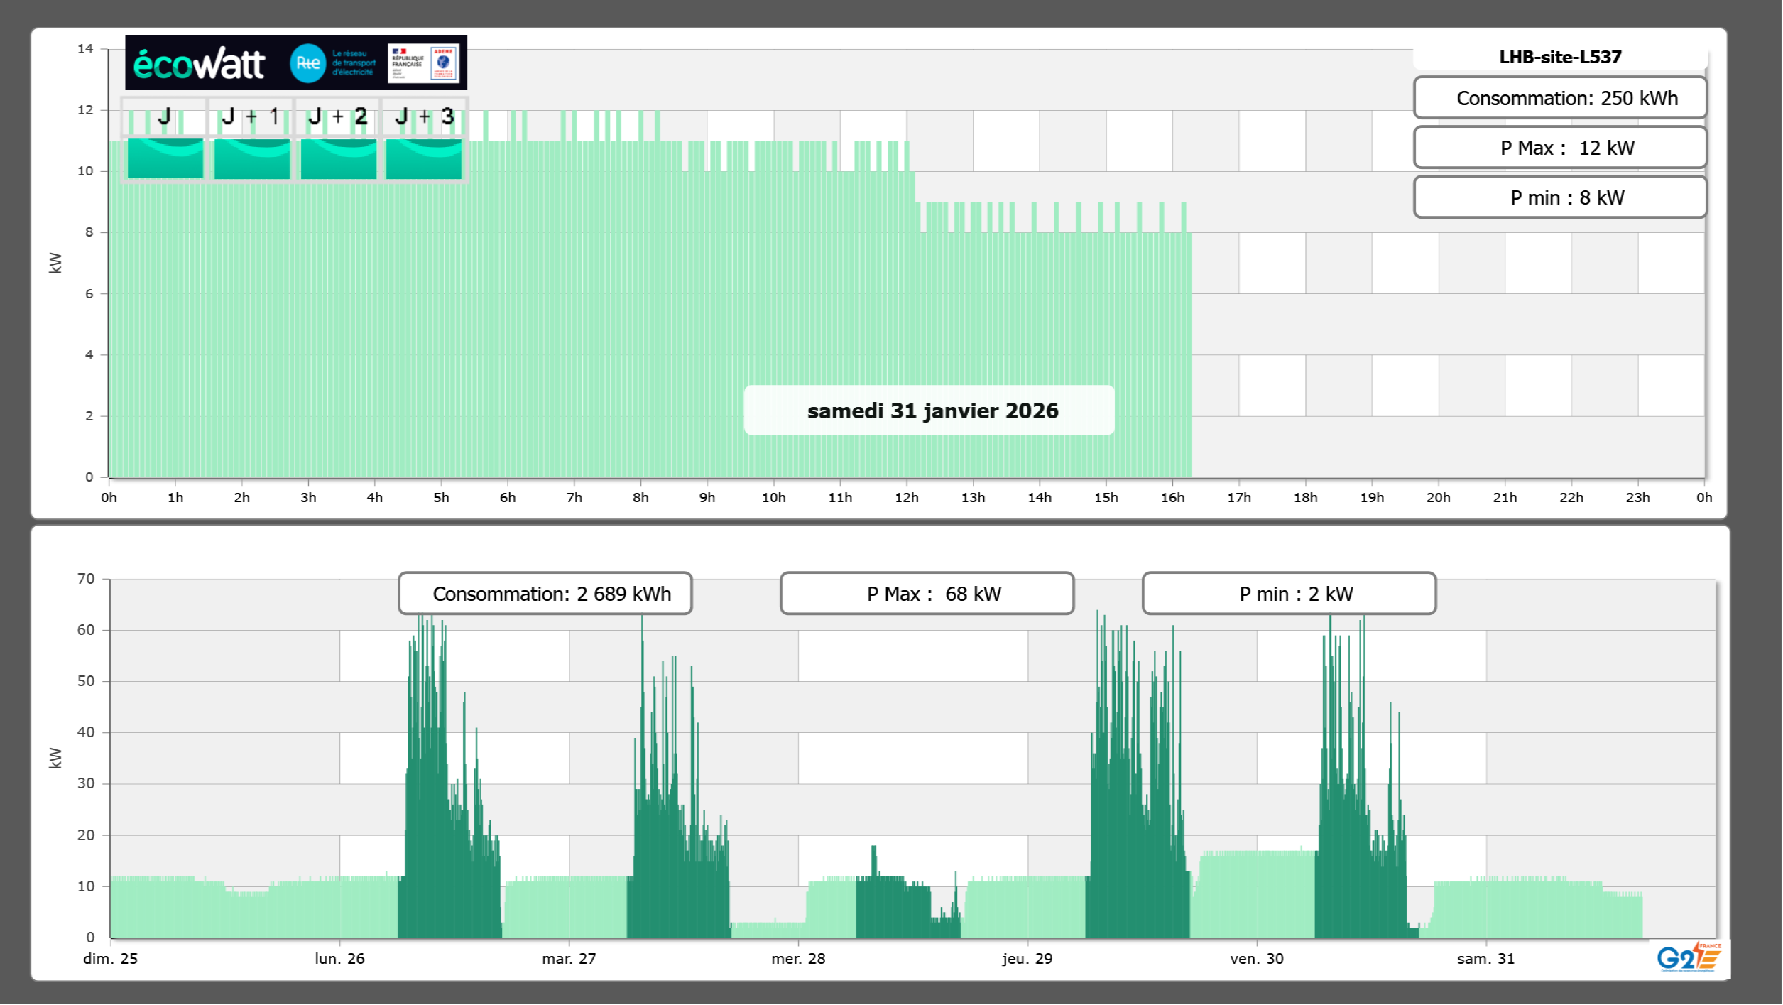
Task: Click the G2E France logo
Action: click(x=1688, y=957)
